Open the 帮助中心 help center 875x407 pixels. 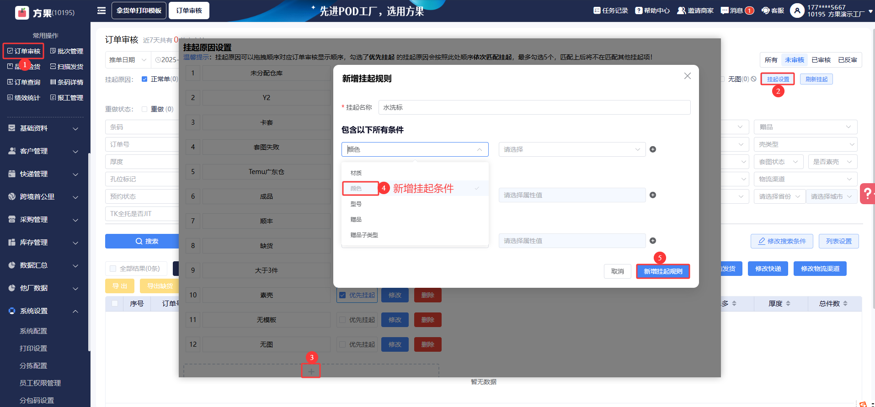point(652,11)
